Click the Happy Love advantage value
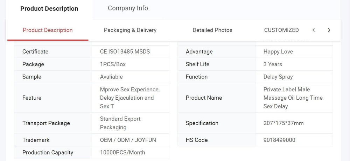The width and height of the screenshot is (350, 161). [x=278, y=52]
